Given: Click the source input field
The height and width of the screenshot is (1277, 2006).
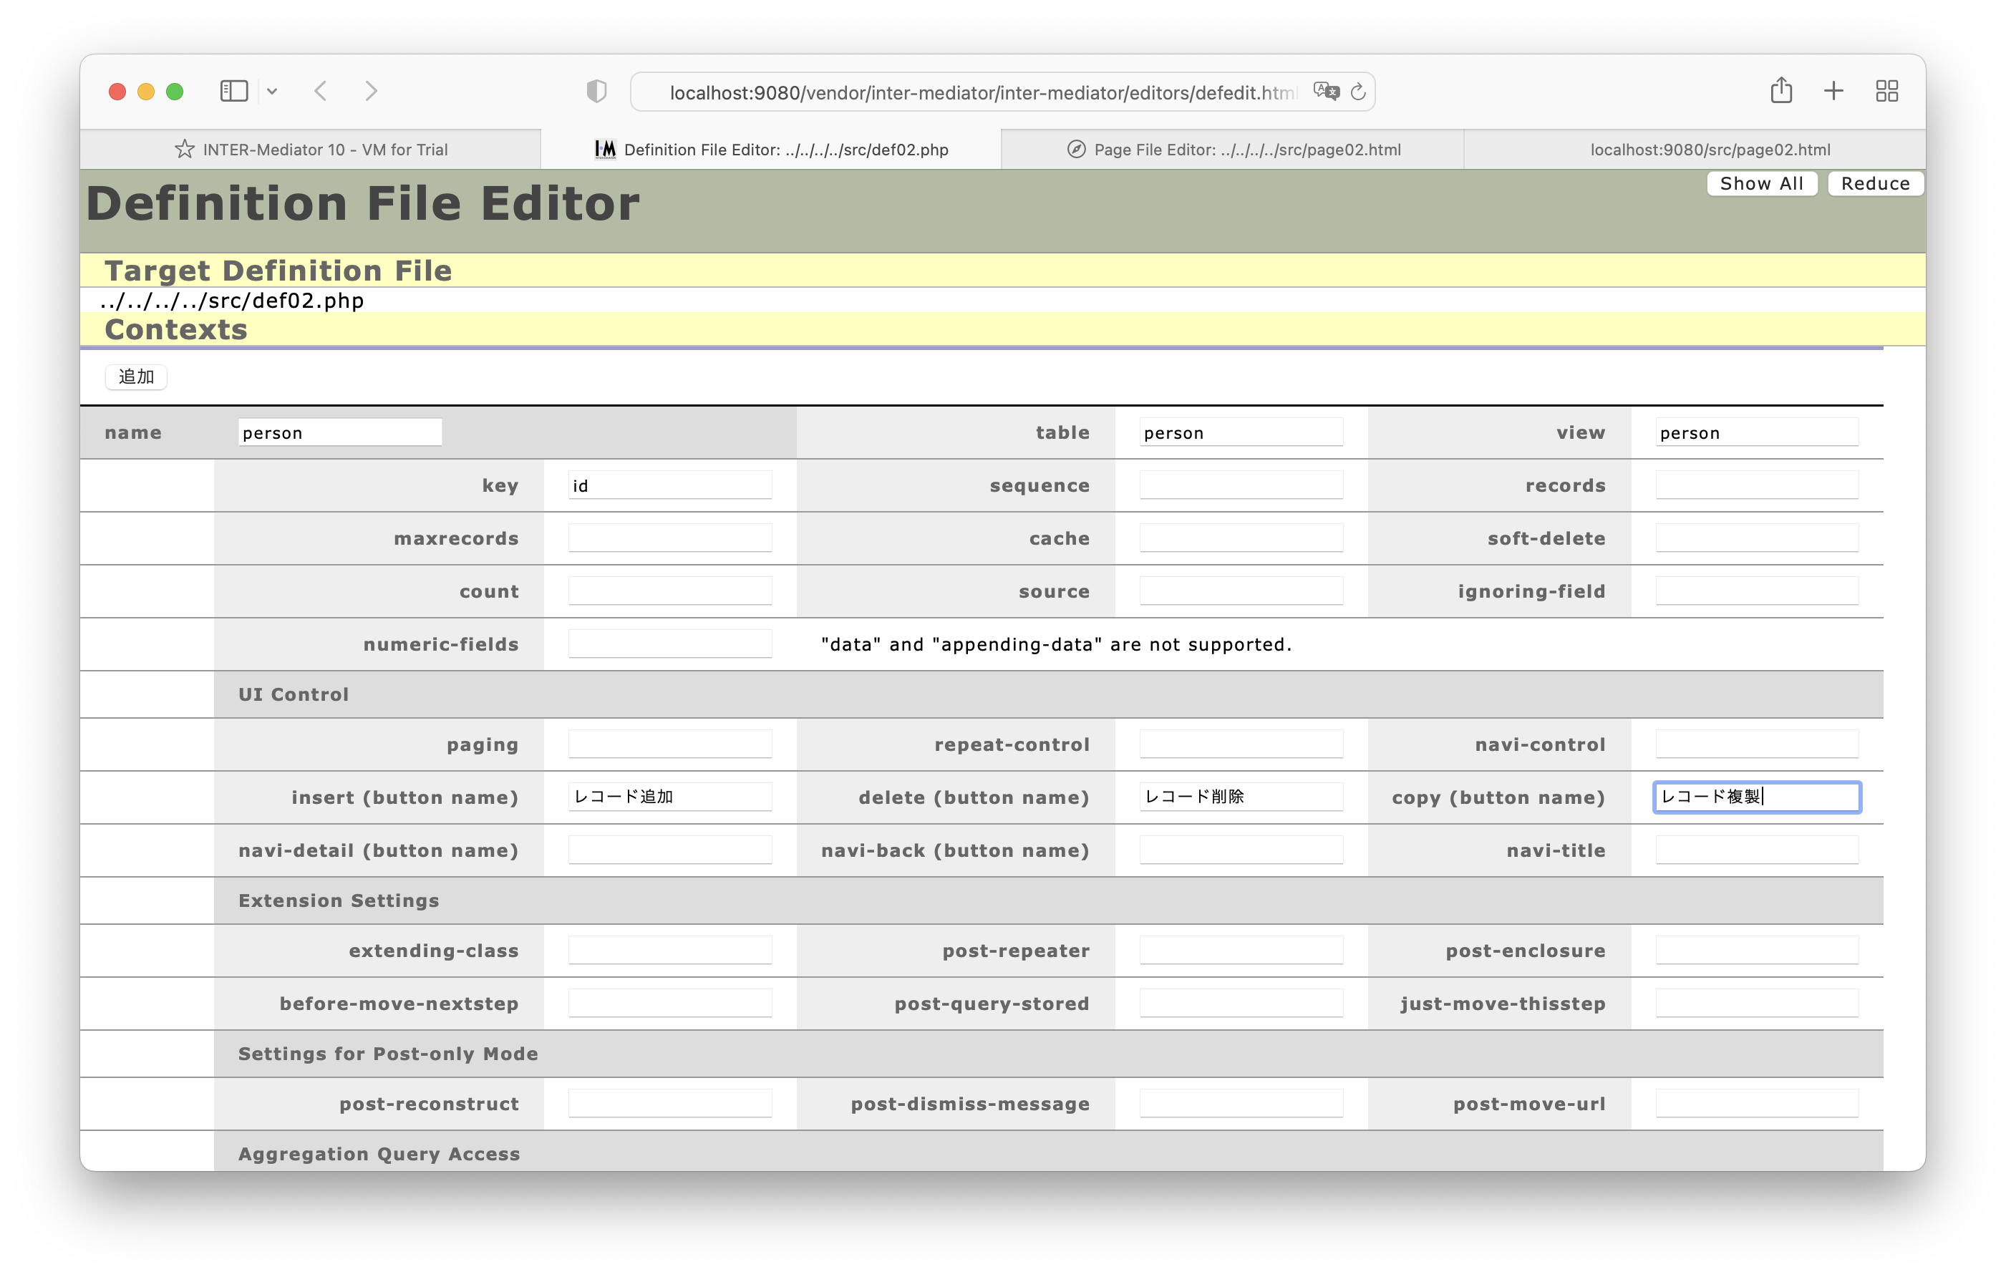Looking at the screenshot, I should pos(1241,591).
